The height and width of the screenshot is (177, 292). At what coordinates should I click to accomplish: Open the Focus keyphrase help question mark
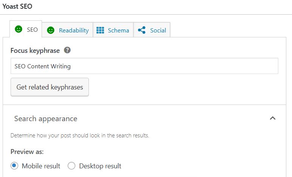pos(67,50)
